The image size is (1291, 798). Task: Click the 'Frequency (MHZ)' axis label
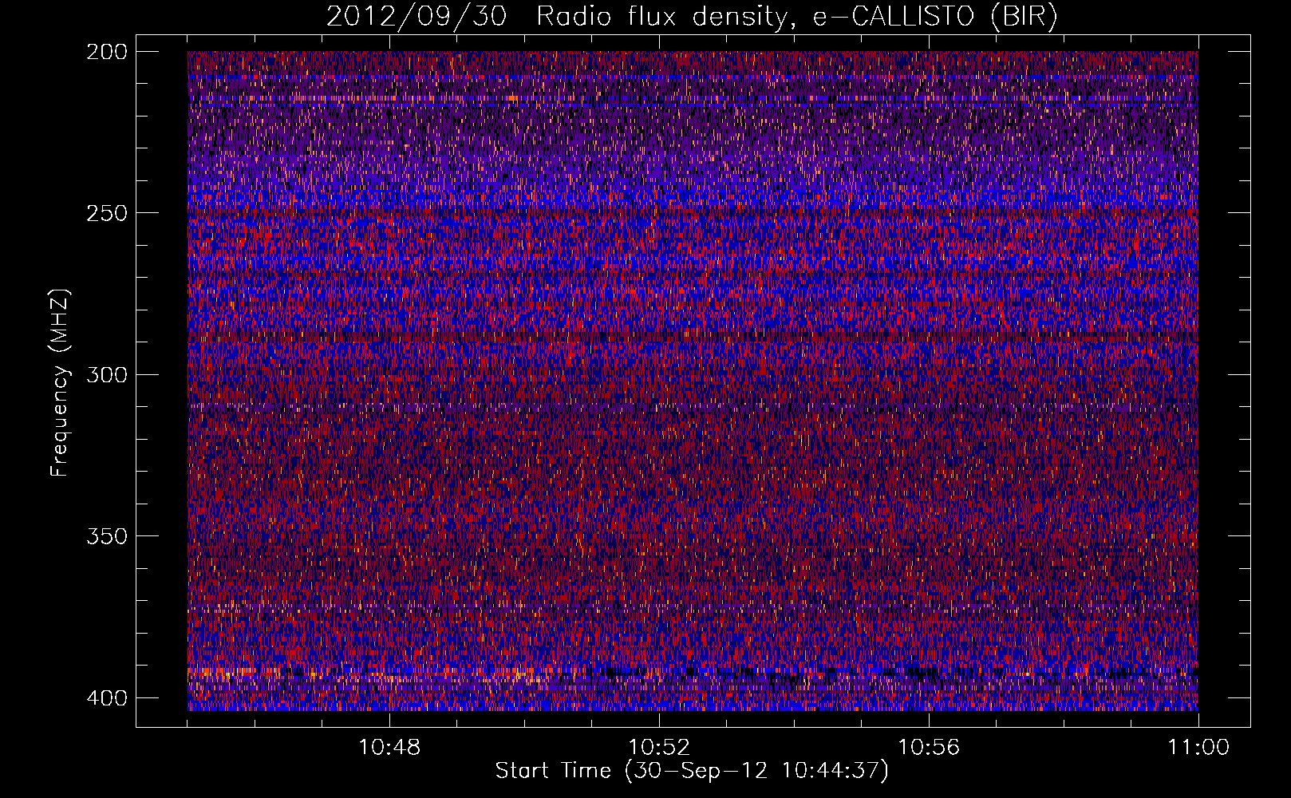click(60, 383)
